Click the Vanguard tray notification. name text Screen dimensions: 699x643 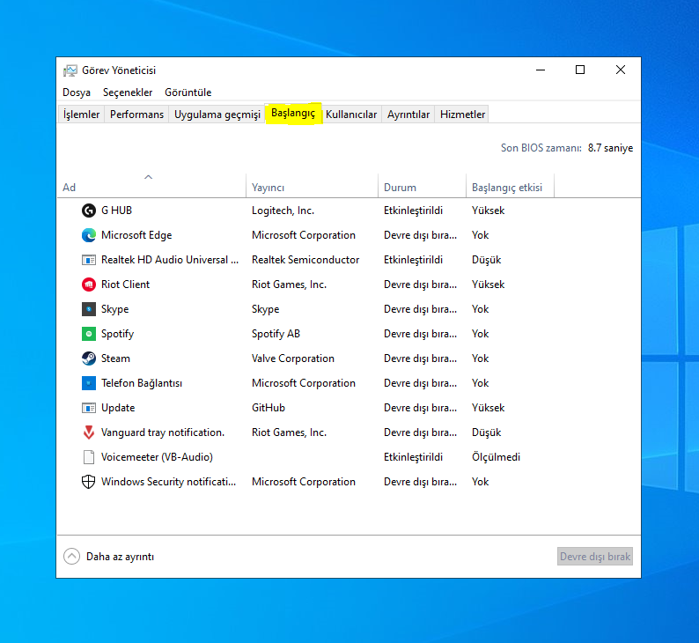pyautogui.click(x=163, y=432)
